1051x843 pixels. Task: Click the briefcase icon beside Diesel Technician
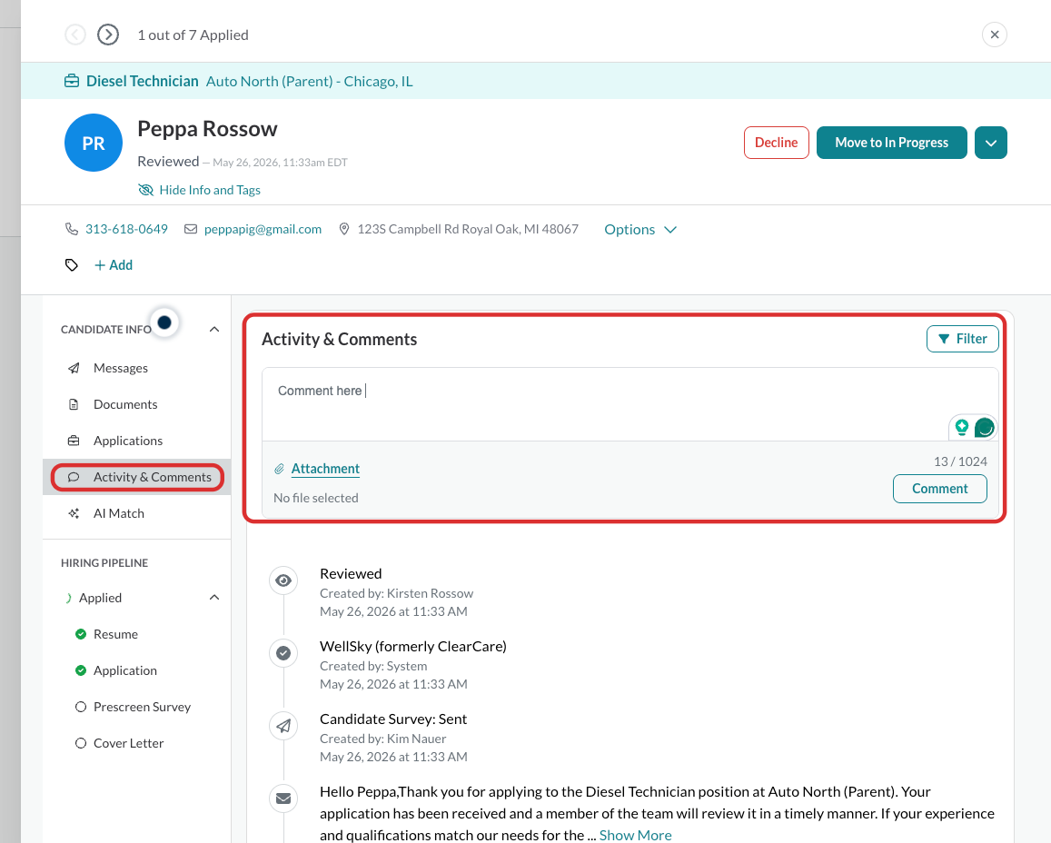coord(72,81)
